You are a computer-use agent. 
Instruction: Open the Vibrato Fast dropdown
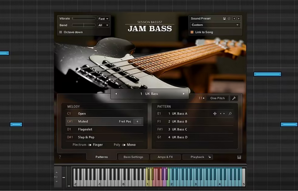[x=103, y=18]
